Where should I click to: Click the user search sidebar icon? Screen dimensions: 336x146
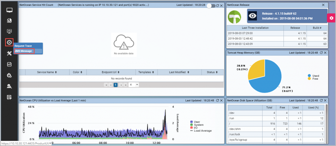[9, 86]
